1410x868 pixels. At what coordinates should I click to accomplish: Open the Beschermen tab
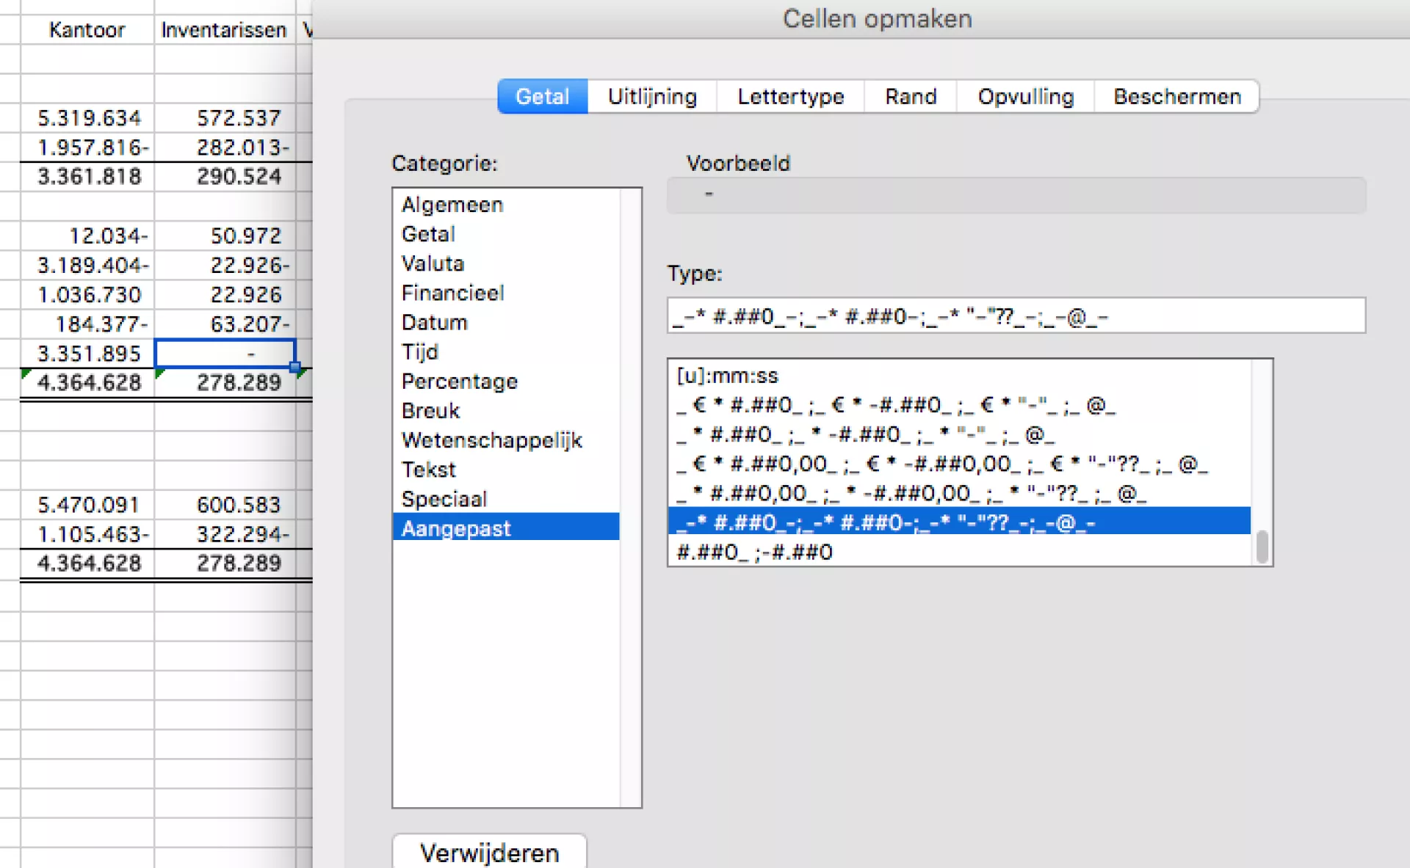[x=1176, y=97]
